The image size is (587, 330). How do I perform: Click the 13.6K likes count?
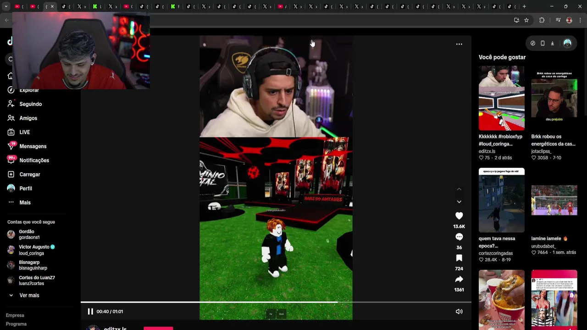coord(459,226)
